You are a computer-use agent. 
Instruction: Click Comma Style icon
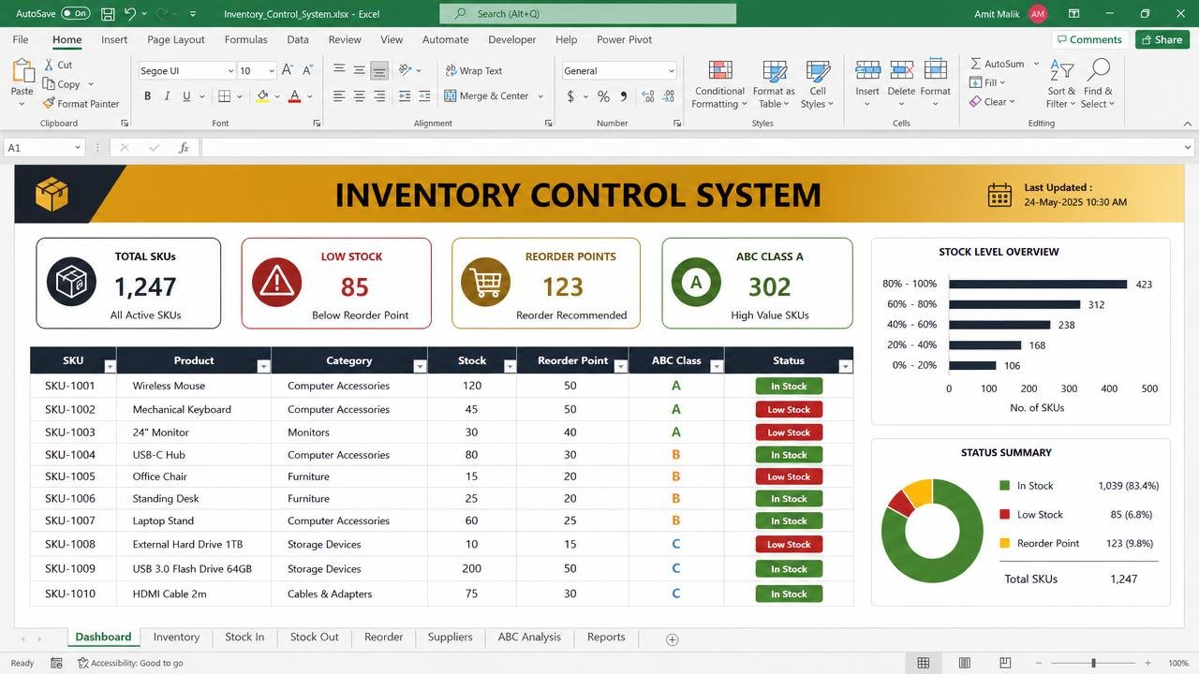(x=623, y=96)
